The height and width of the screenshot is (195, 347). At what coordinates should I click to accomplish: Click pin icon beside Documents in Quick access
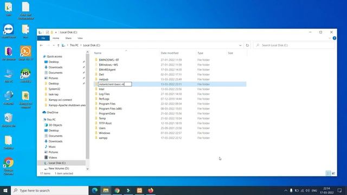84,73
